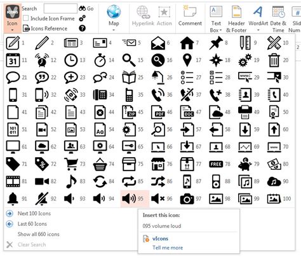
Task: Insert Date & Time
Action: (278, 19)
